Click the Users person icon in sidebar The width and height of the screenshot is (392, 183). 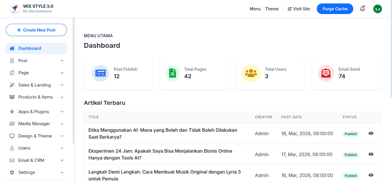point(12,148)
